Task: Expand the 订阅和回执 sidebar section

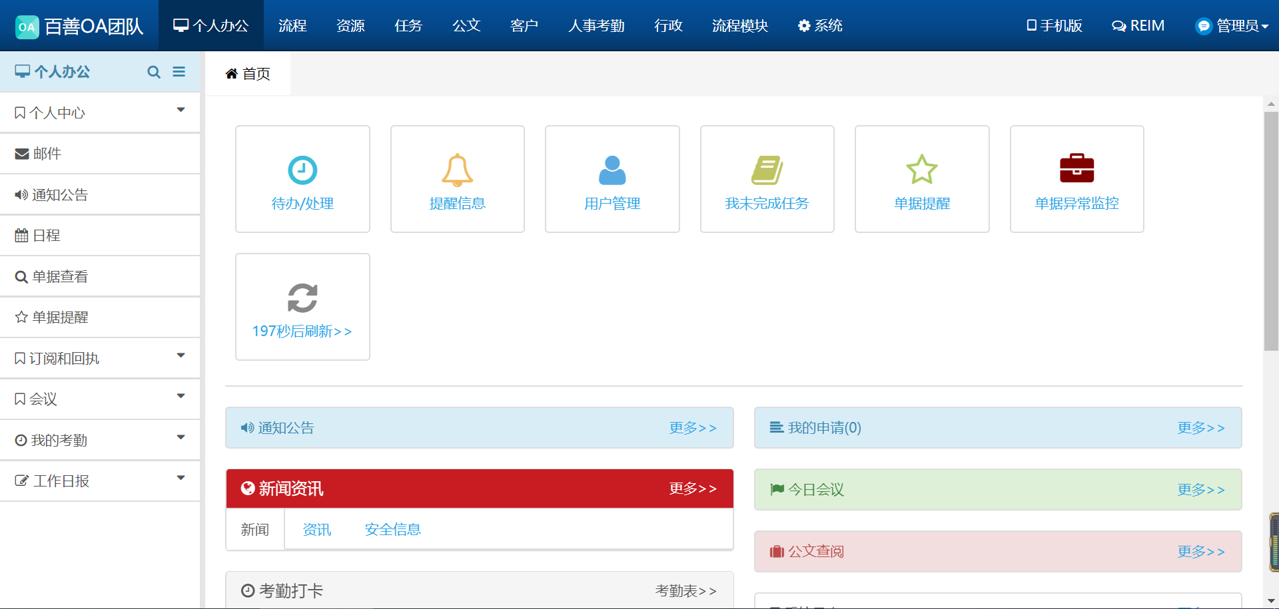Action: [100, 359]
